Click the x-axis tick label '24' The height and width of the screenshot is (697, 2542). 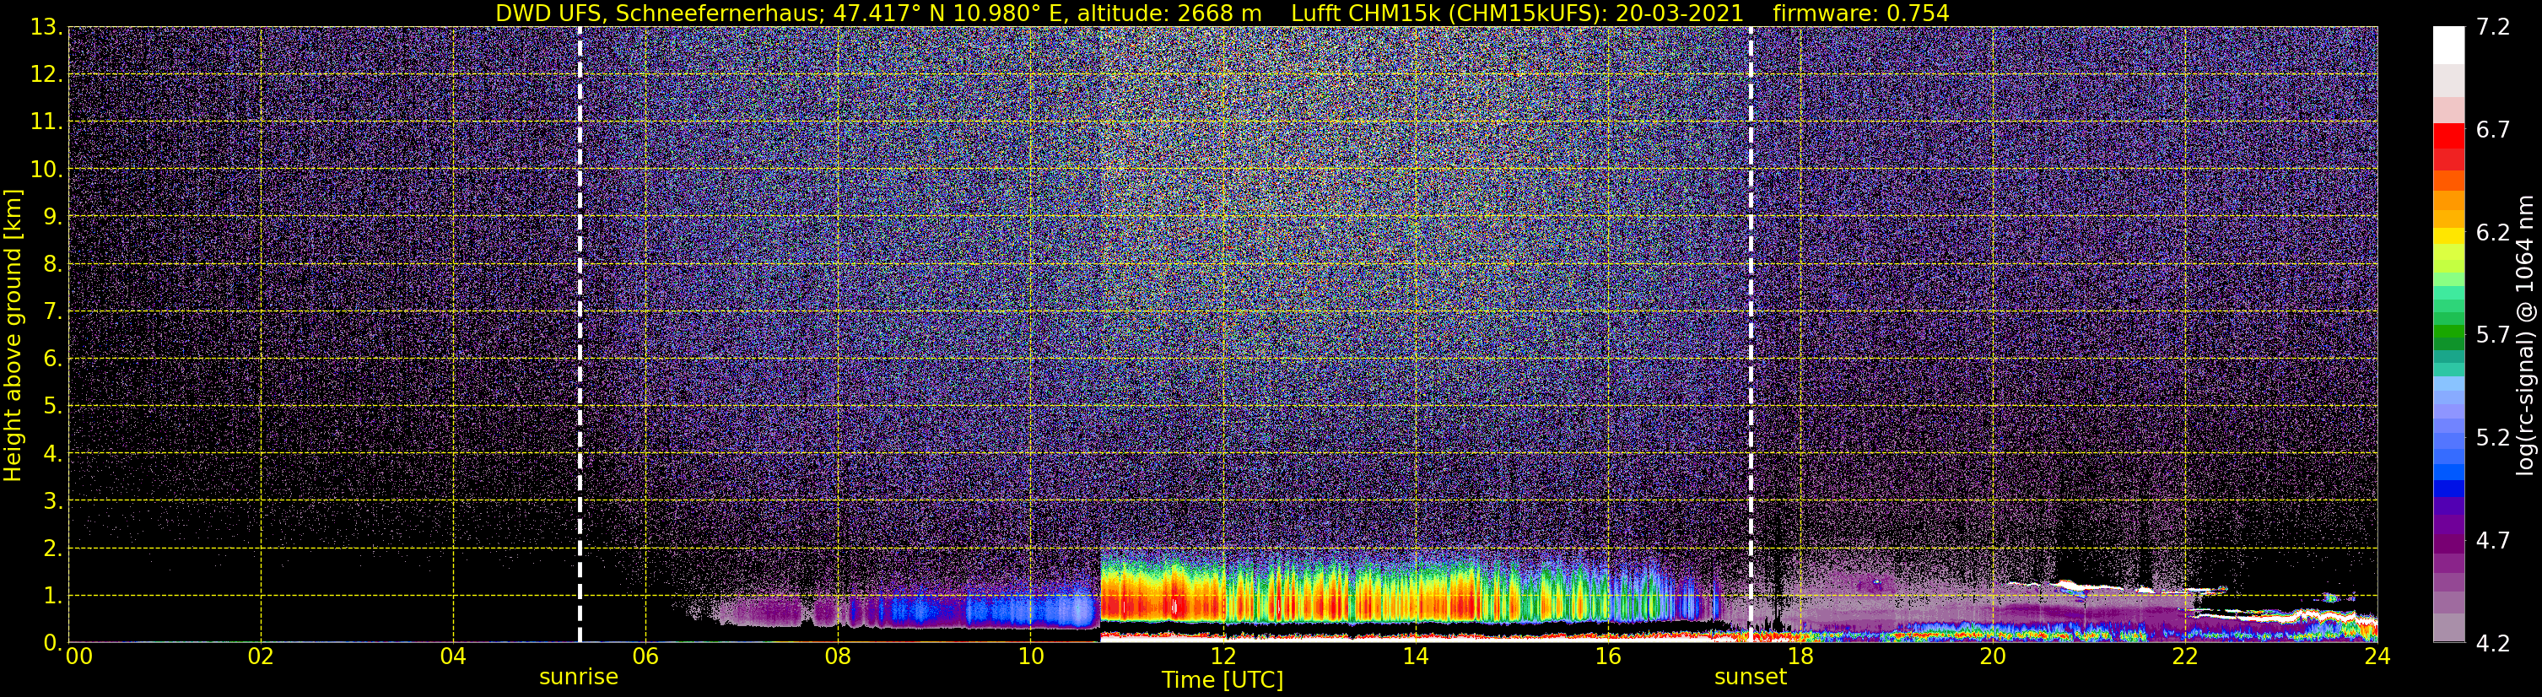click(2377, 656)
